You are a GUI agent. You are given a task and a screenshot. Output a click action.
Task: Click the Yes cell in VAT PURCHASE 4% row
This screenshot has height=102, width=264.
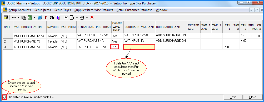click(x=117, y=41)
